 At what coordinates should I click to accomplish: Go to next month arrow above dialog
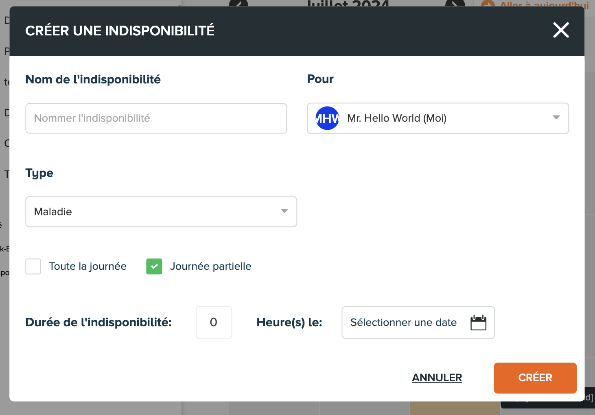[455, 3]
